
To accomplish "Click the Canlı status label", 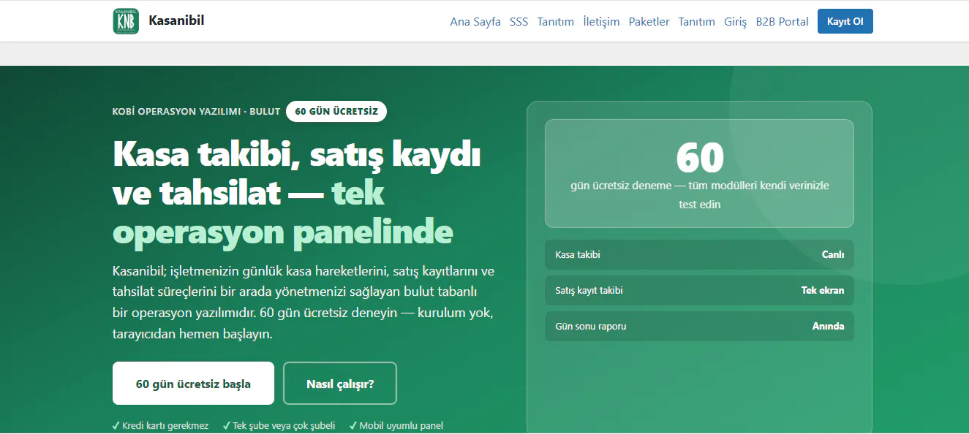I will click(x=833, y=255).
